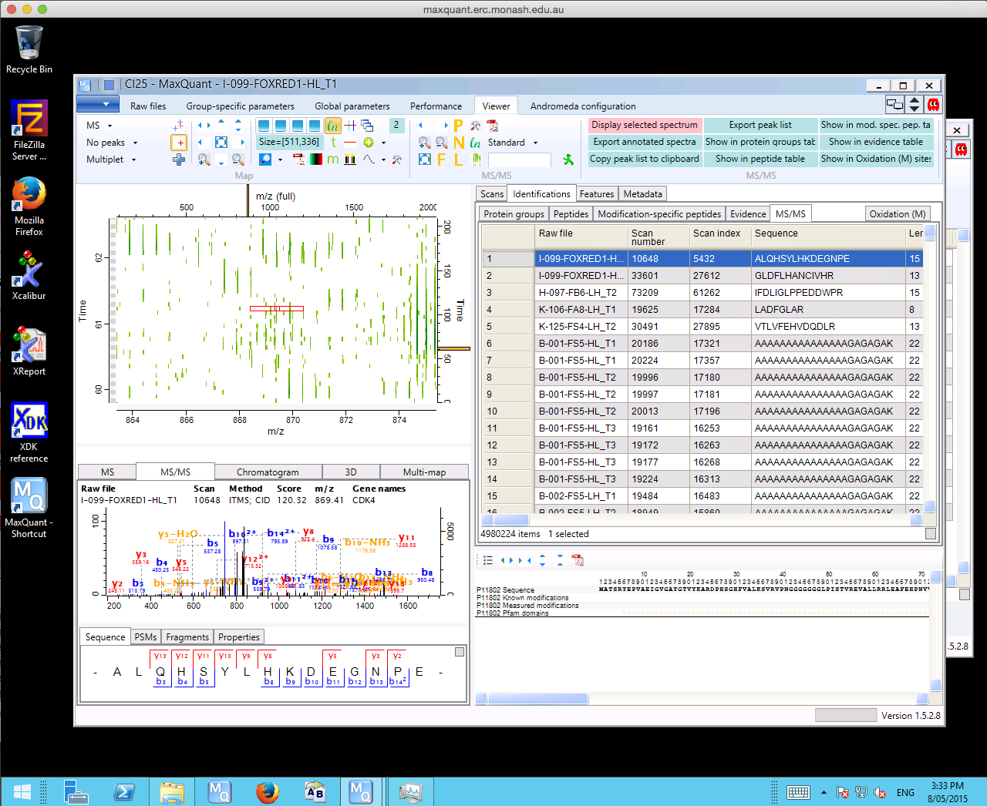Viewport: 987px width, 806px height.
Task: Expand the 'Multiplet' dropdown
Action: coord(112,160)
